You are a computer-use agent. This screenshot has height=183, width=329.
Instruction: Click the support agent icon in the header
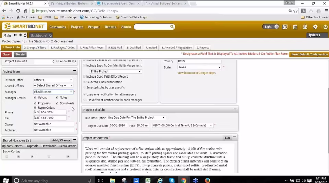coord(305,27)
